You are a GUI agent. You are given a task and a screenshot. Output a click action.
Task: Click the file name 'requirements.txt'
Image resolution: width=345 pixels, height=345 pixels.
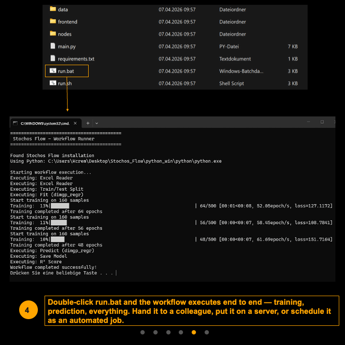[76, 59]
